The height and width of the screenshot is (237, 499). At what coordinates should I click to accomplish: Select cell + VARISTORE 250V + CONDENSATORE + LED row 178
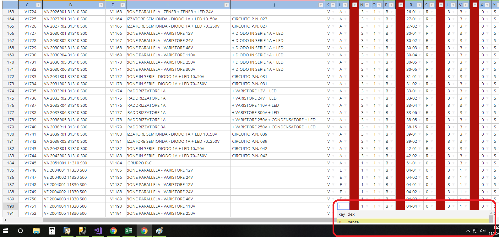point(278,120)
